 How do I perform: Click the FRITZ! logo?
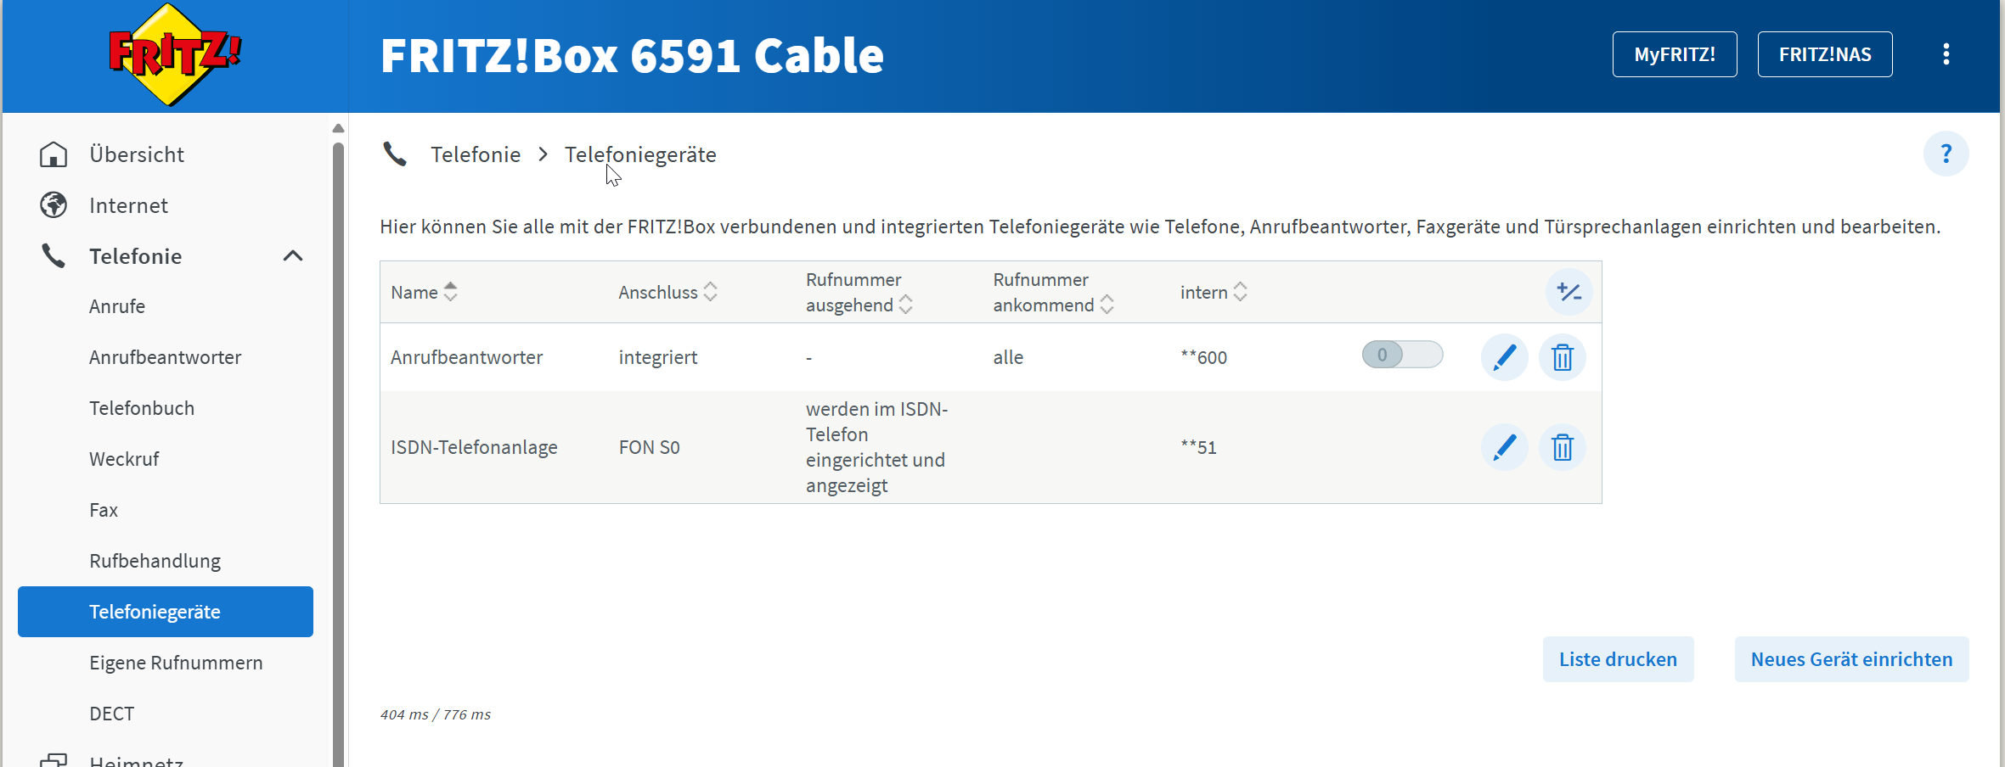click(174, 54)
